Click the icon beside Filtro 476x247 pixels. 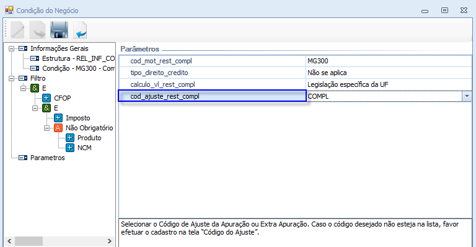coord(23,78)
